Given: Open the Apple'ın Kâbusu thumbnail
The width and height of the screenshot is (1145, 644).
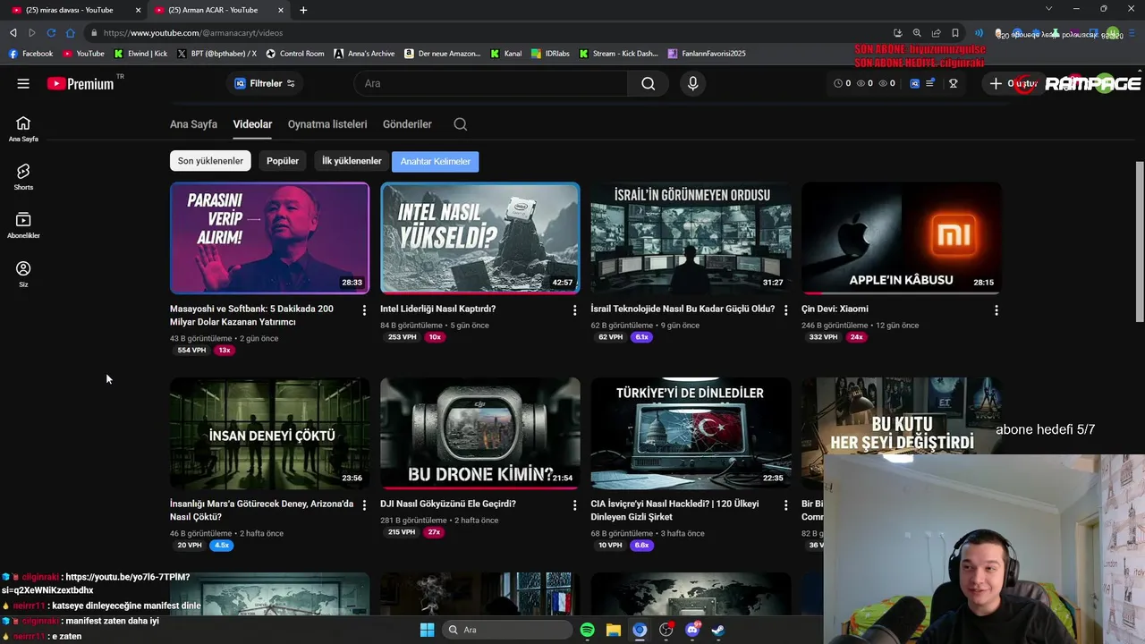Looking at the screenshot, I should pos(902,238).
